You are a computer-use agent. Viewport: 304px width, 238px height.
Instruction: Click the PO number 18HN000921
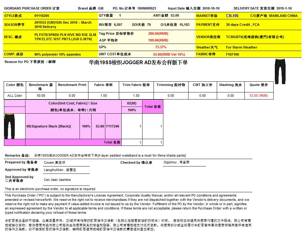pos(147,9)
